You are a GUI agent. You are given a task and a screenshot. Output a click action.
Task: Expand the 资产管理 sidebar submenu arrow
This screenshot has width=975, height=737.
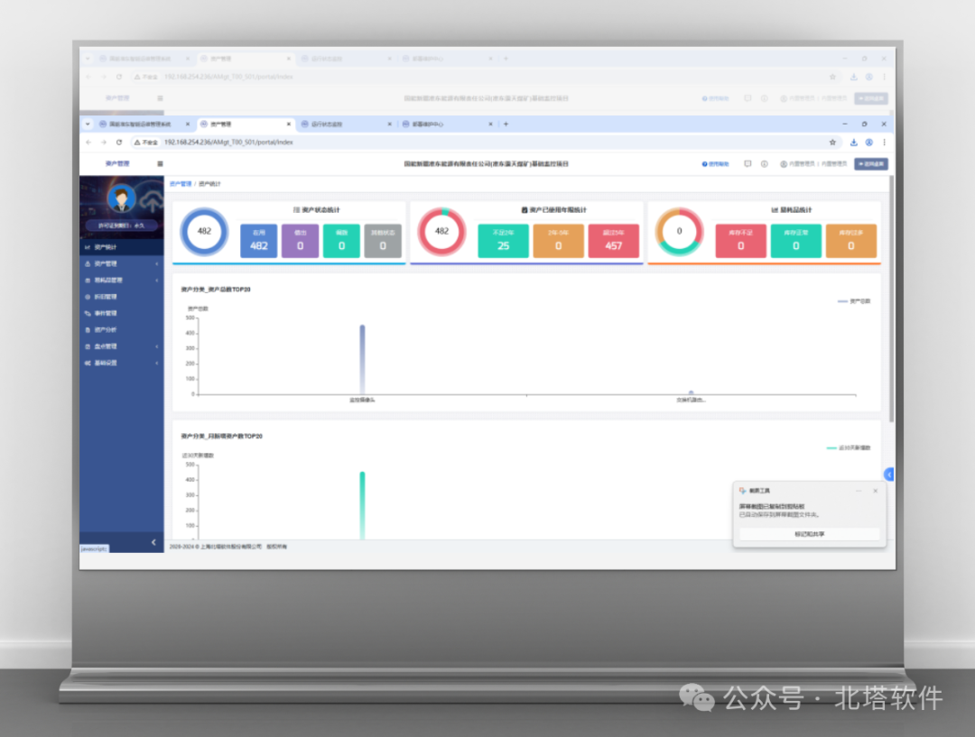point(157,264)
